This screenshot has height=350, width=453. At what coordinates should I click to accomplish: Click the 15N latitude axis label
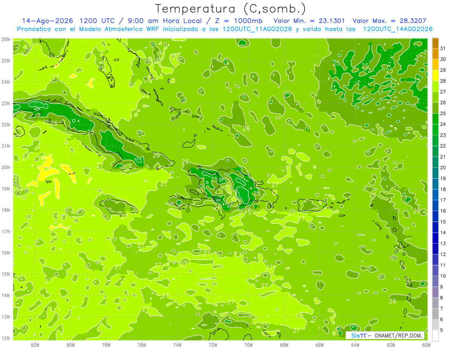6,274
